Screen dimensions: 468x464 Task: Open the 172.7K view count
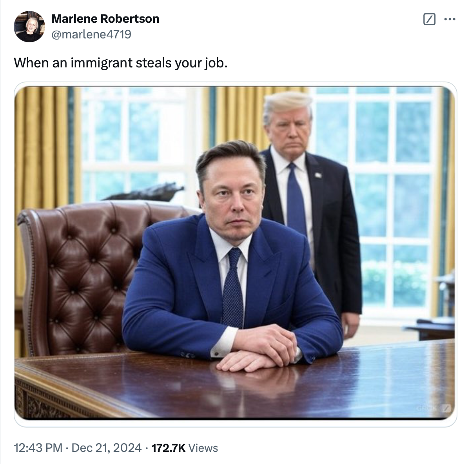(x=168, y=448)
